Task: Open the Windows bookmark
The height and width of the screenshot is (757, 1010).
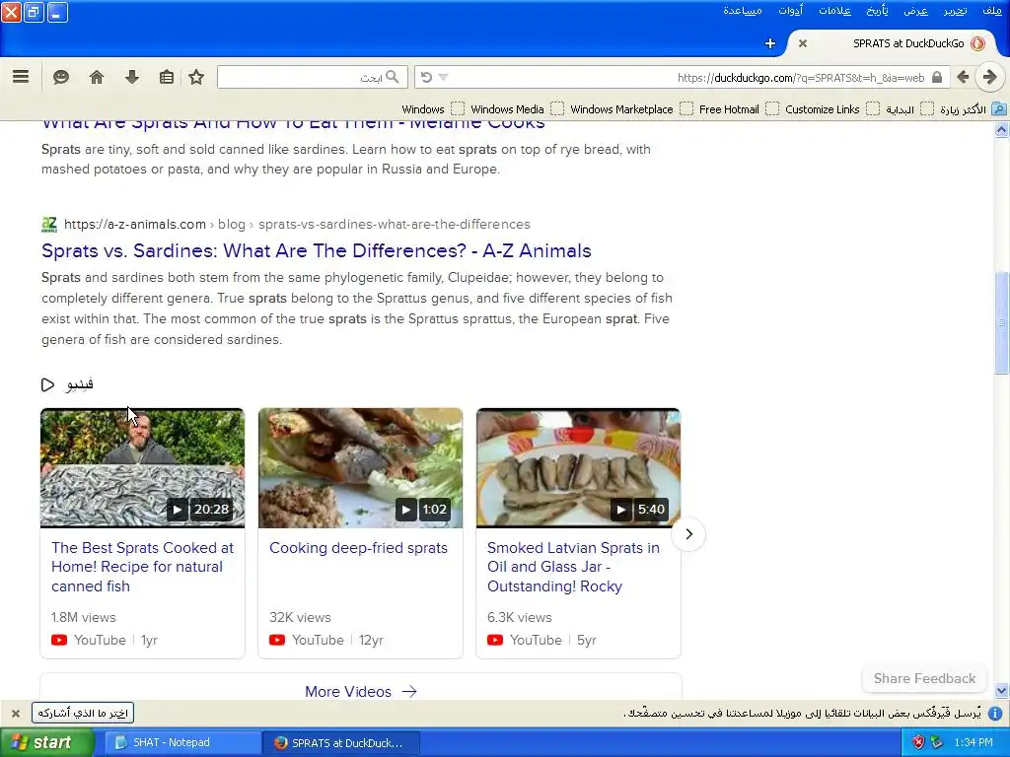Action: click(x=432, y=109)
